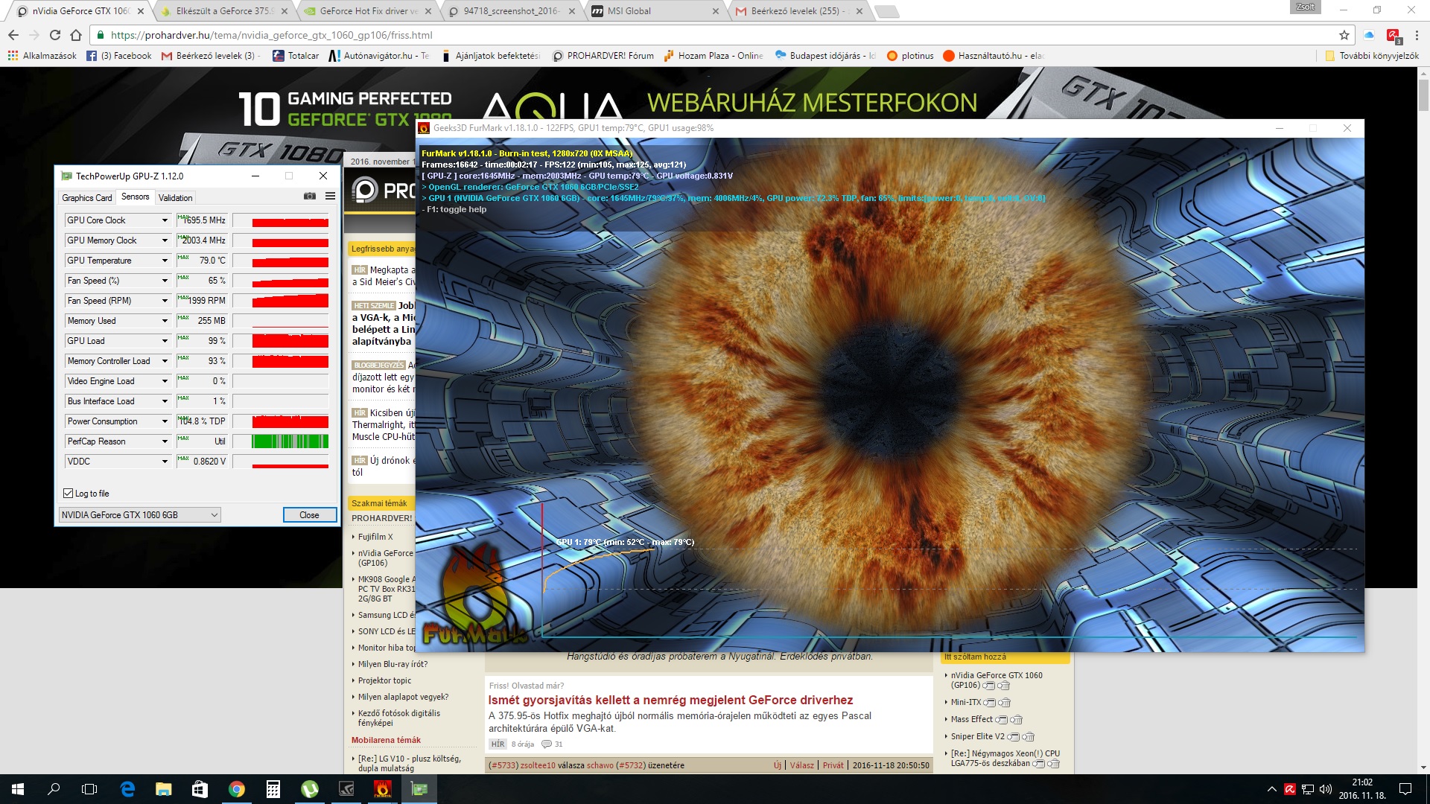Open the PerfCap Reason dropdown
This screenshot has height=804, width=1430.
pyautogui.click(x=165, y=441)
